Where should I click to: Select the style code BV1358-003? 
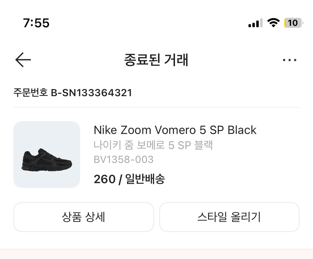[x=124, y=159]
